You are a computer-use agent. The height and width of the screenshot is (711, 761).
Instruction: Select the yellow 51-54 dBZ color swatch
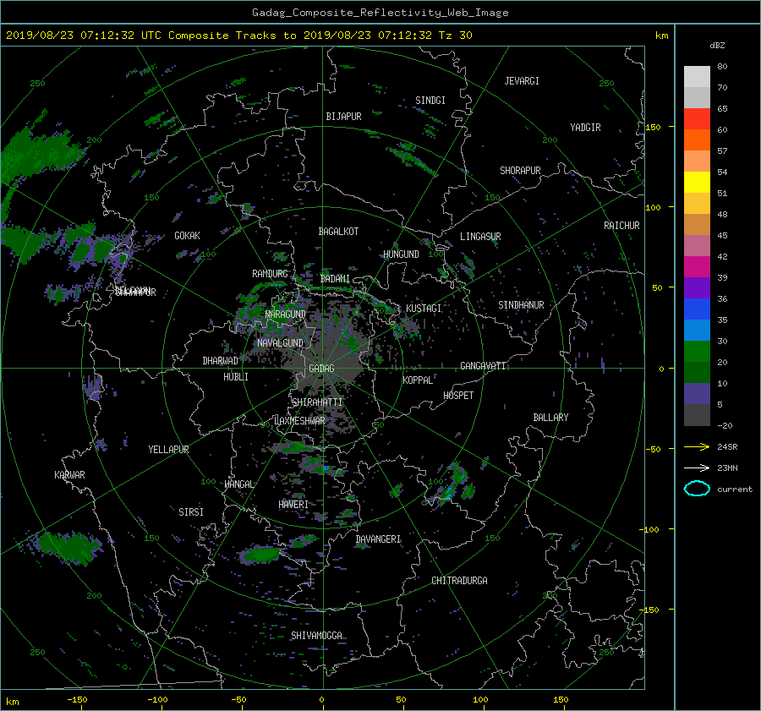[697, 183]
